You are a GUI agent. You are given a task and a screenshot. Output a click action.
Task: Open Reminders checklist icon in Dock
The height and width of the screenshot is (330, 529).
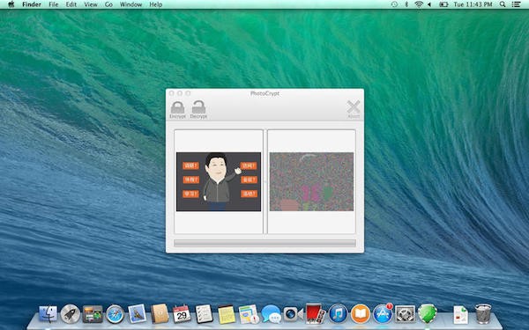204,313
